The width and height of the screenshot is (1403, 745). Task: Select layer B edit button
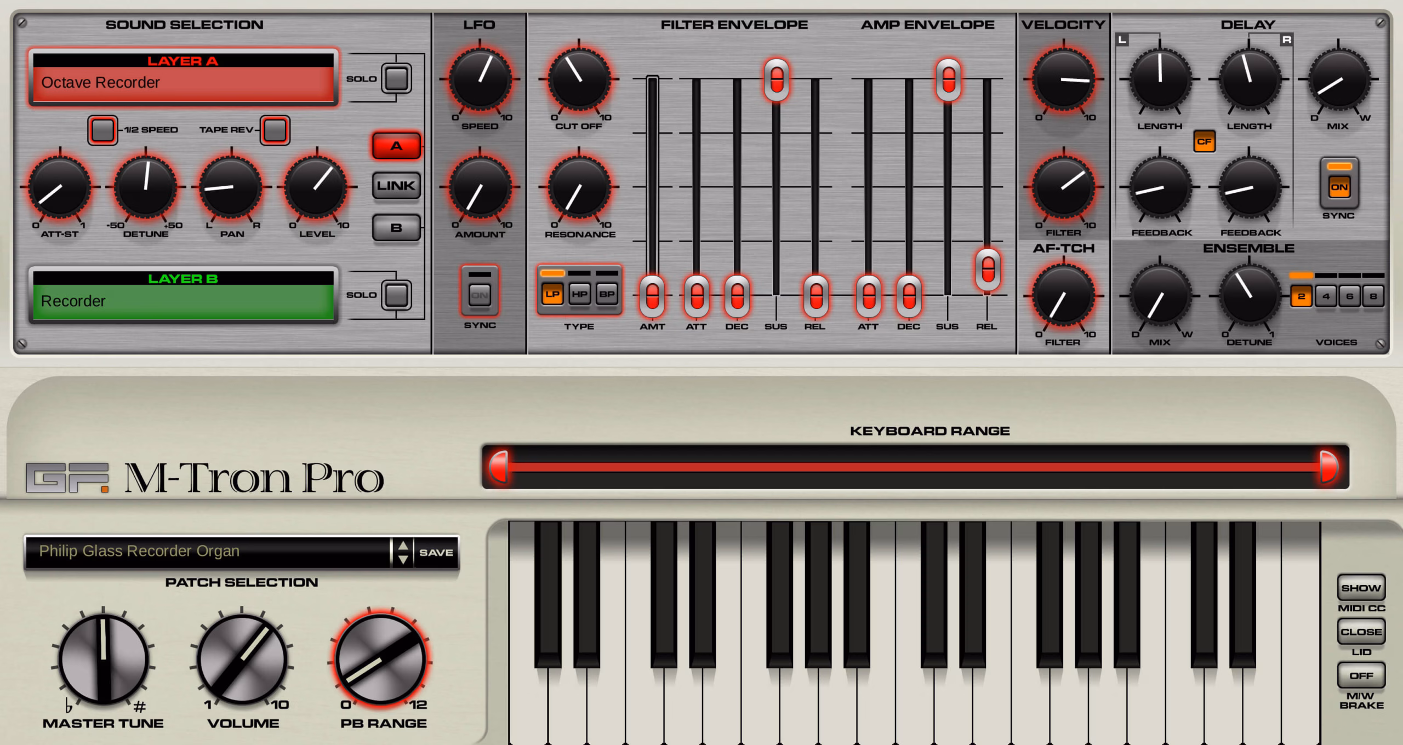pos(396,228)
